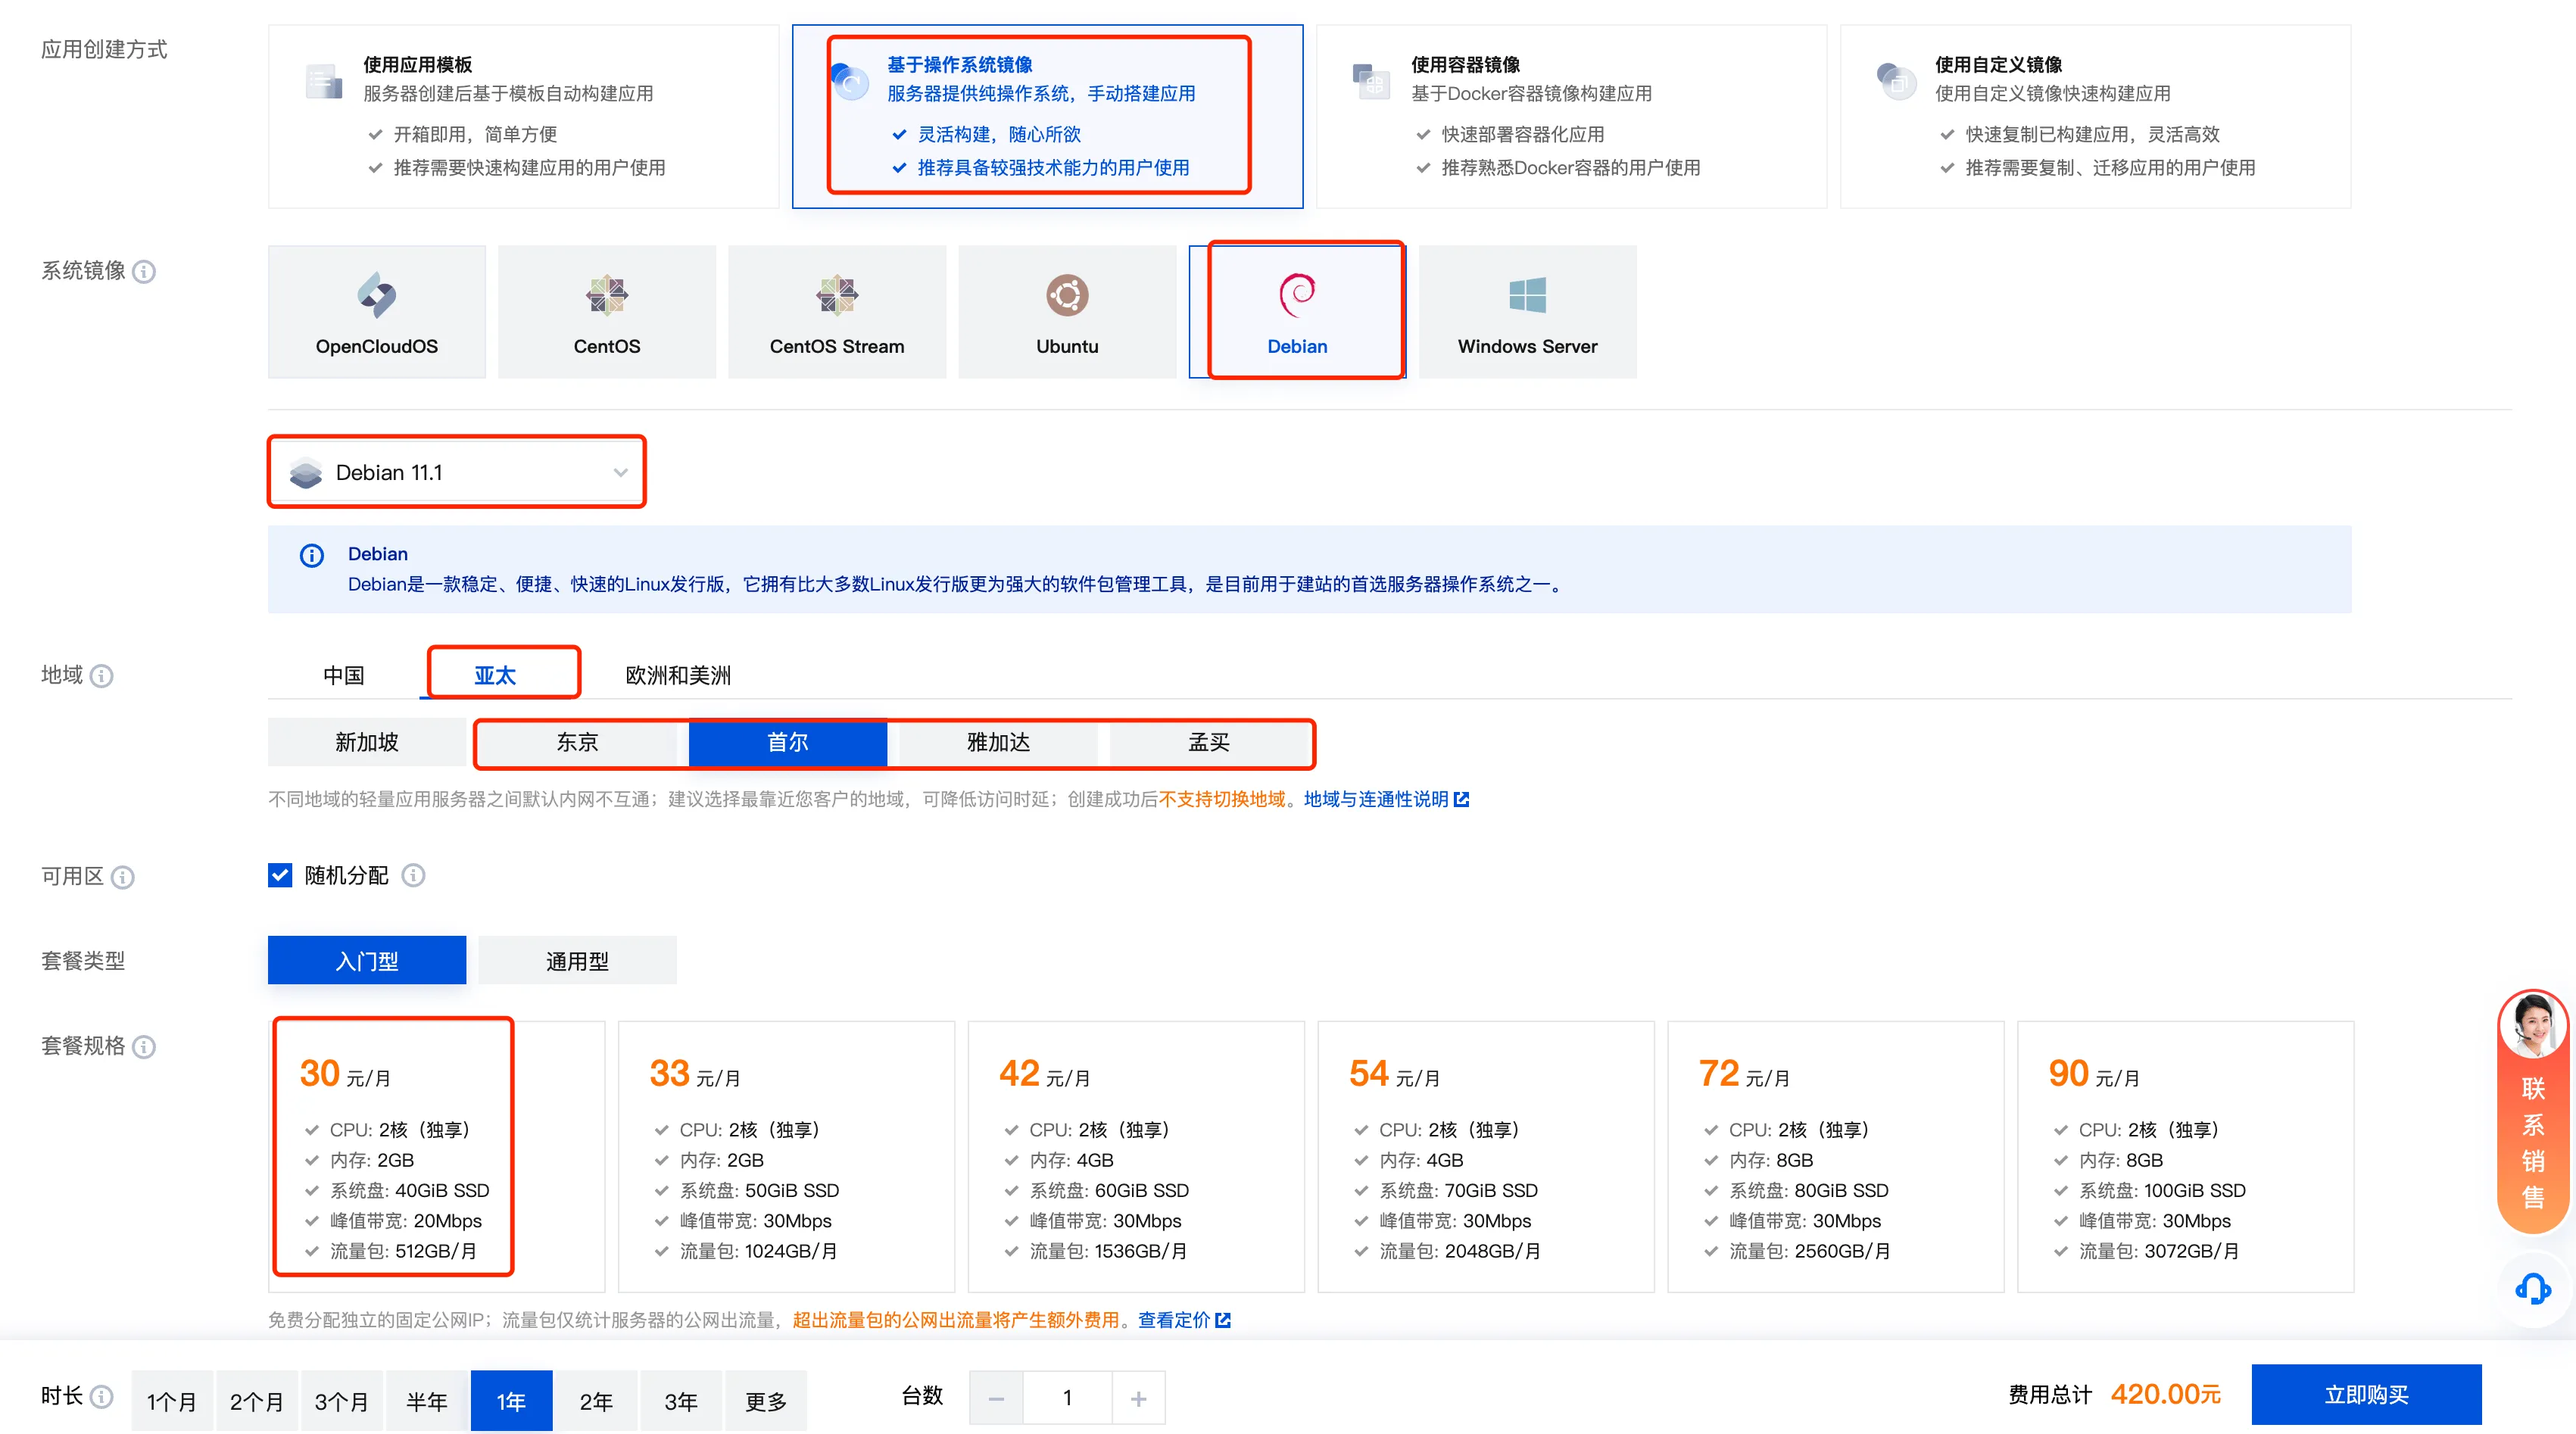Select the OpenCloudOS system image icon
This screenshot has height=1434, width=2576.
pyautogui.click(x=376, y=296)
